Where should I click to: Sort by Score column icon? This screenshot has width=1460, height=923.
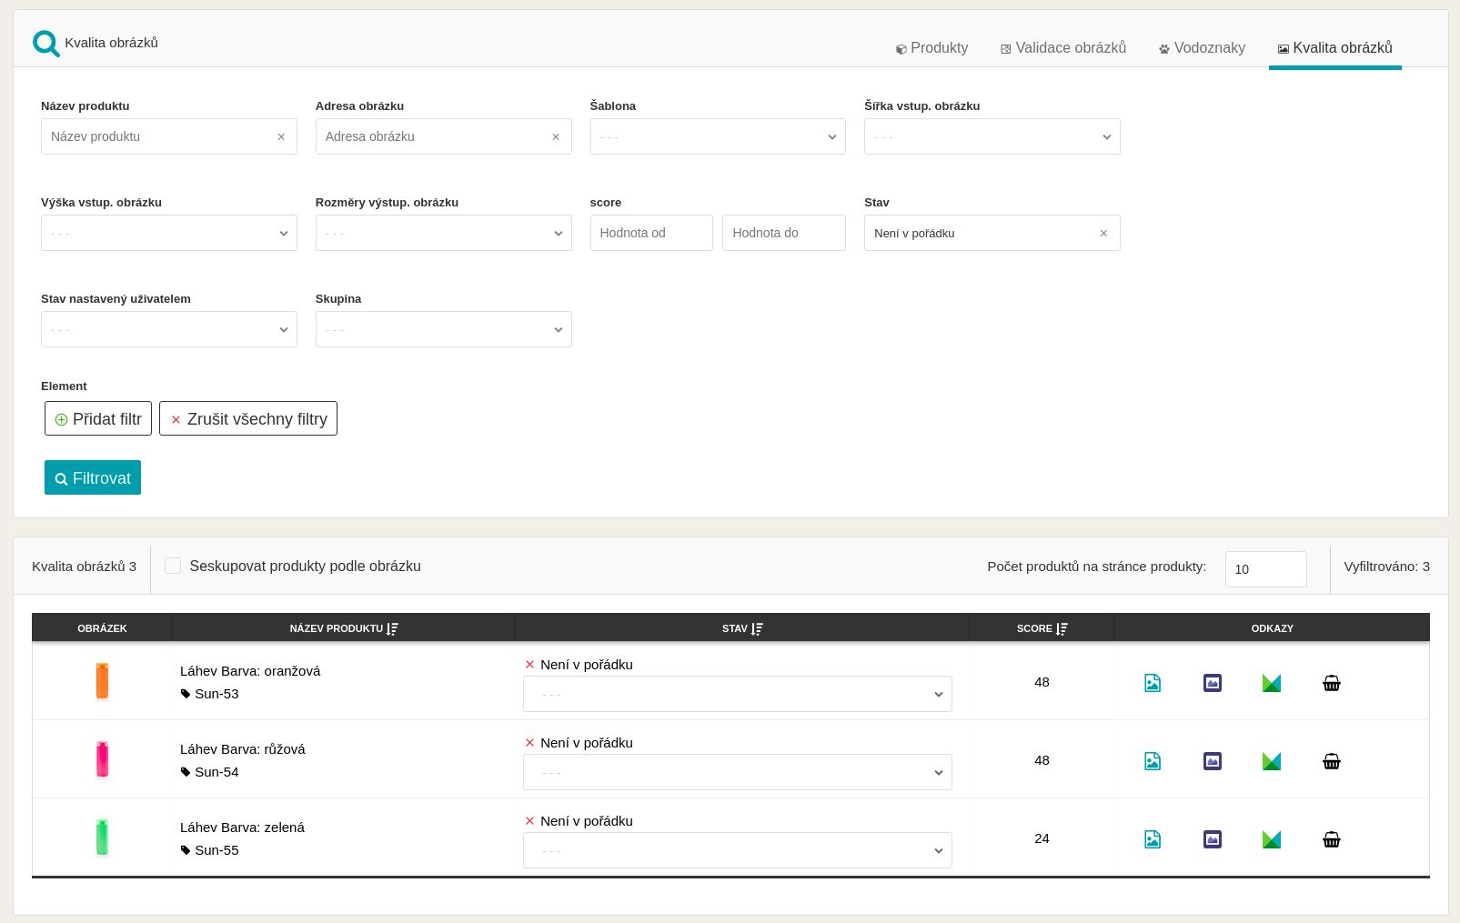tap(1062, 628)
